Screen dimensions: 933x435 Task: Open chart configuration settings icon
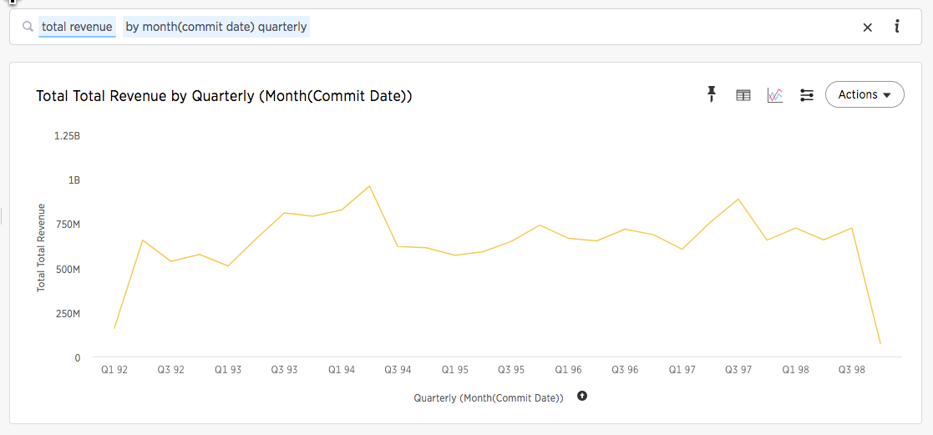807,95
